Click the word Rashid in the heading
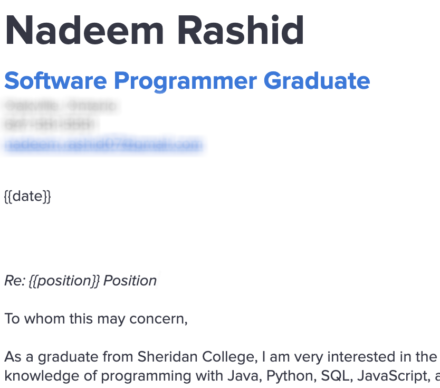The image size is (440, 388). point(241,30)
